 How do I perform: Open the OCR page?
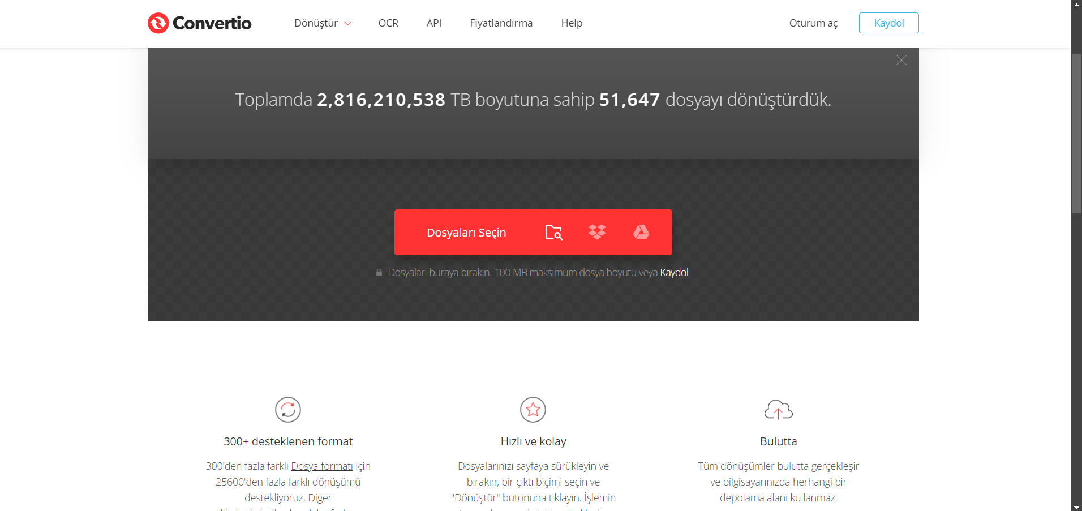click(x=388, y=23)
